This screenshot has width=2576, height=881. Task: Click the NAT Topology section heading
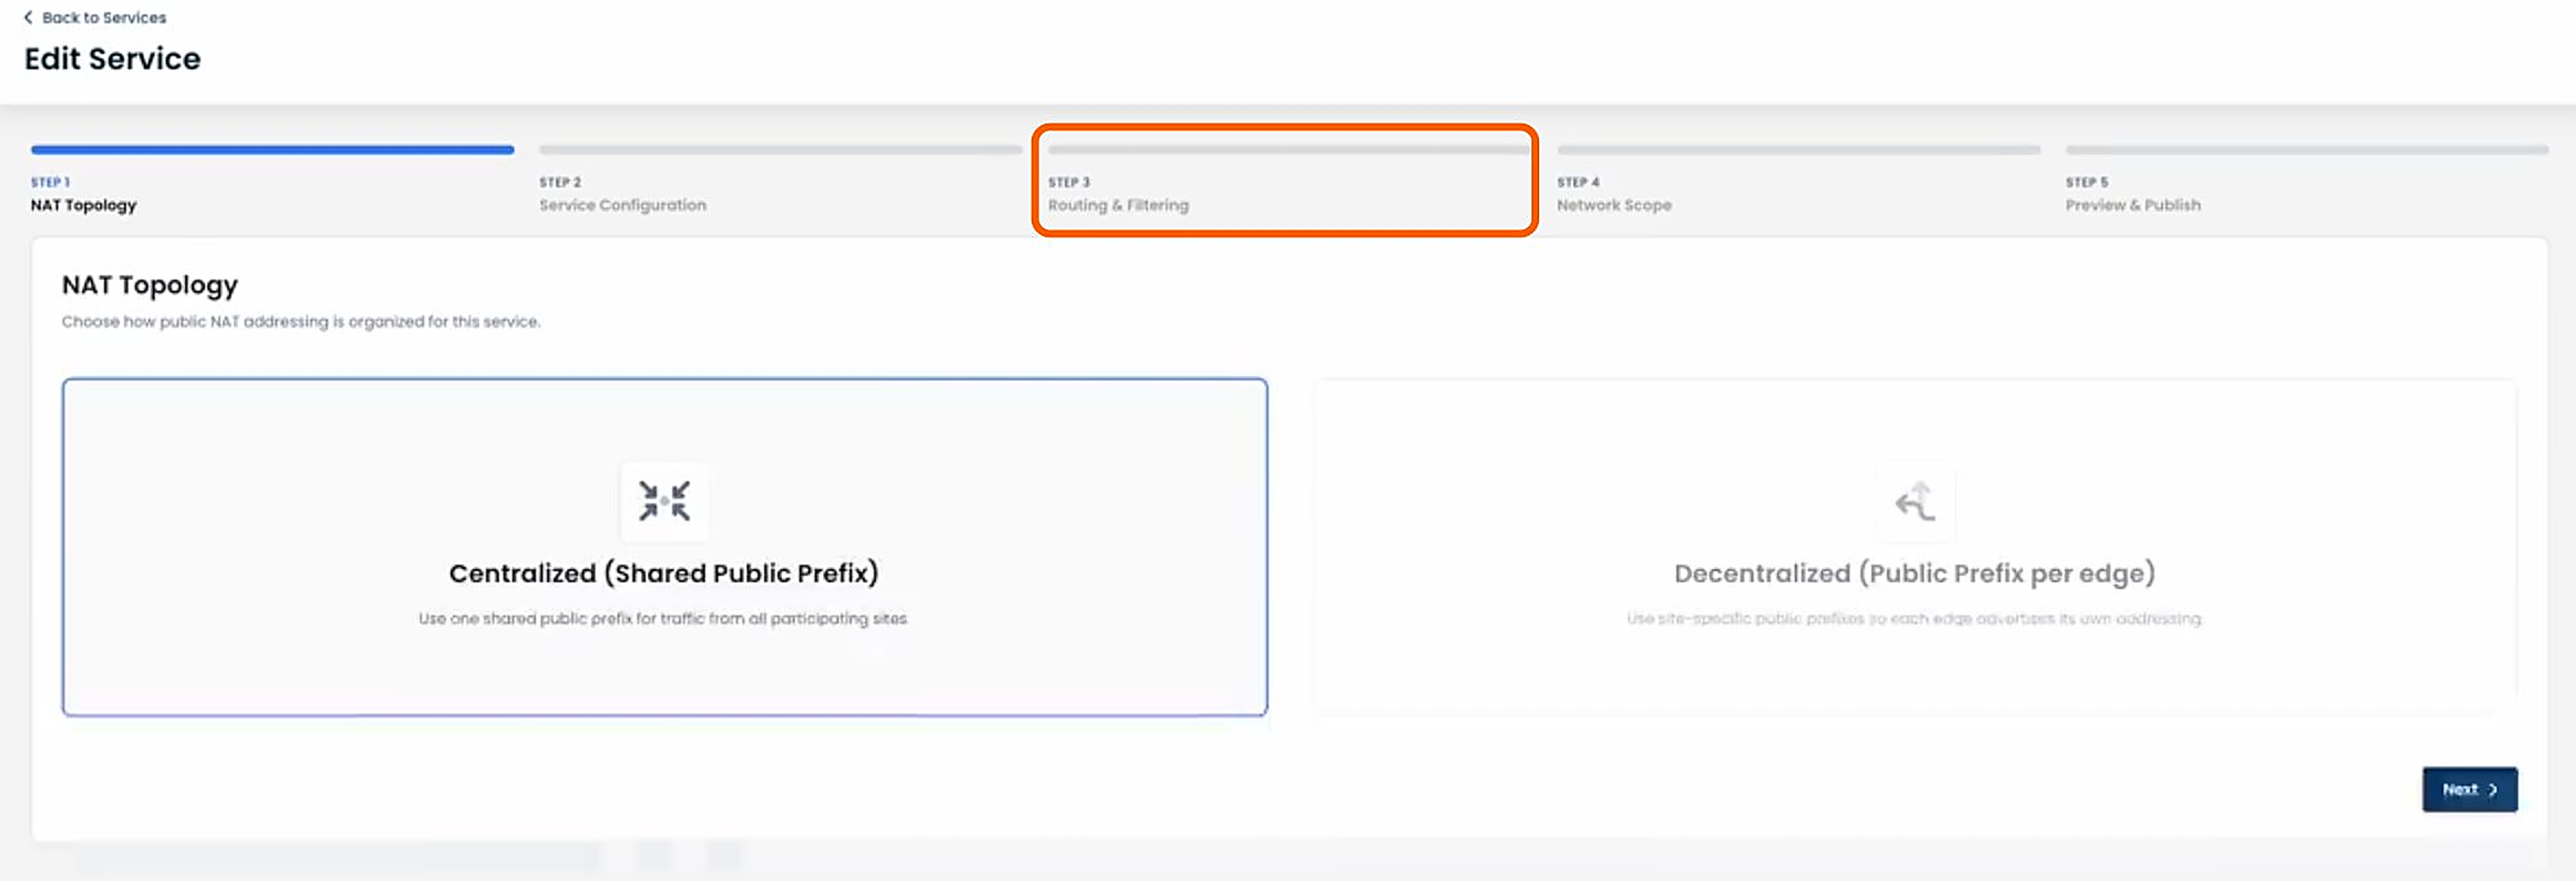(150, 286)
